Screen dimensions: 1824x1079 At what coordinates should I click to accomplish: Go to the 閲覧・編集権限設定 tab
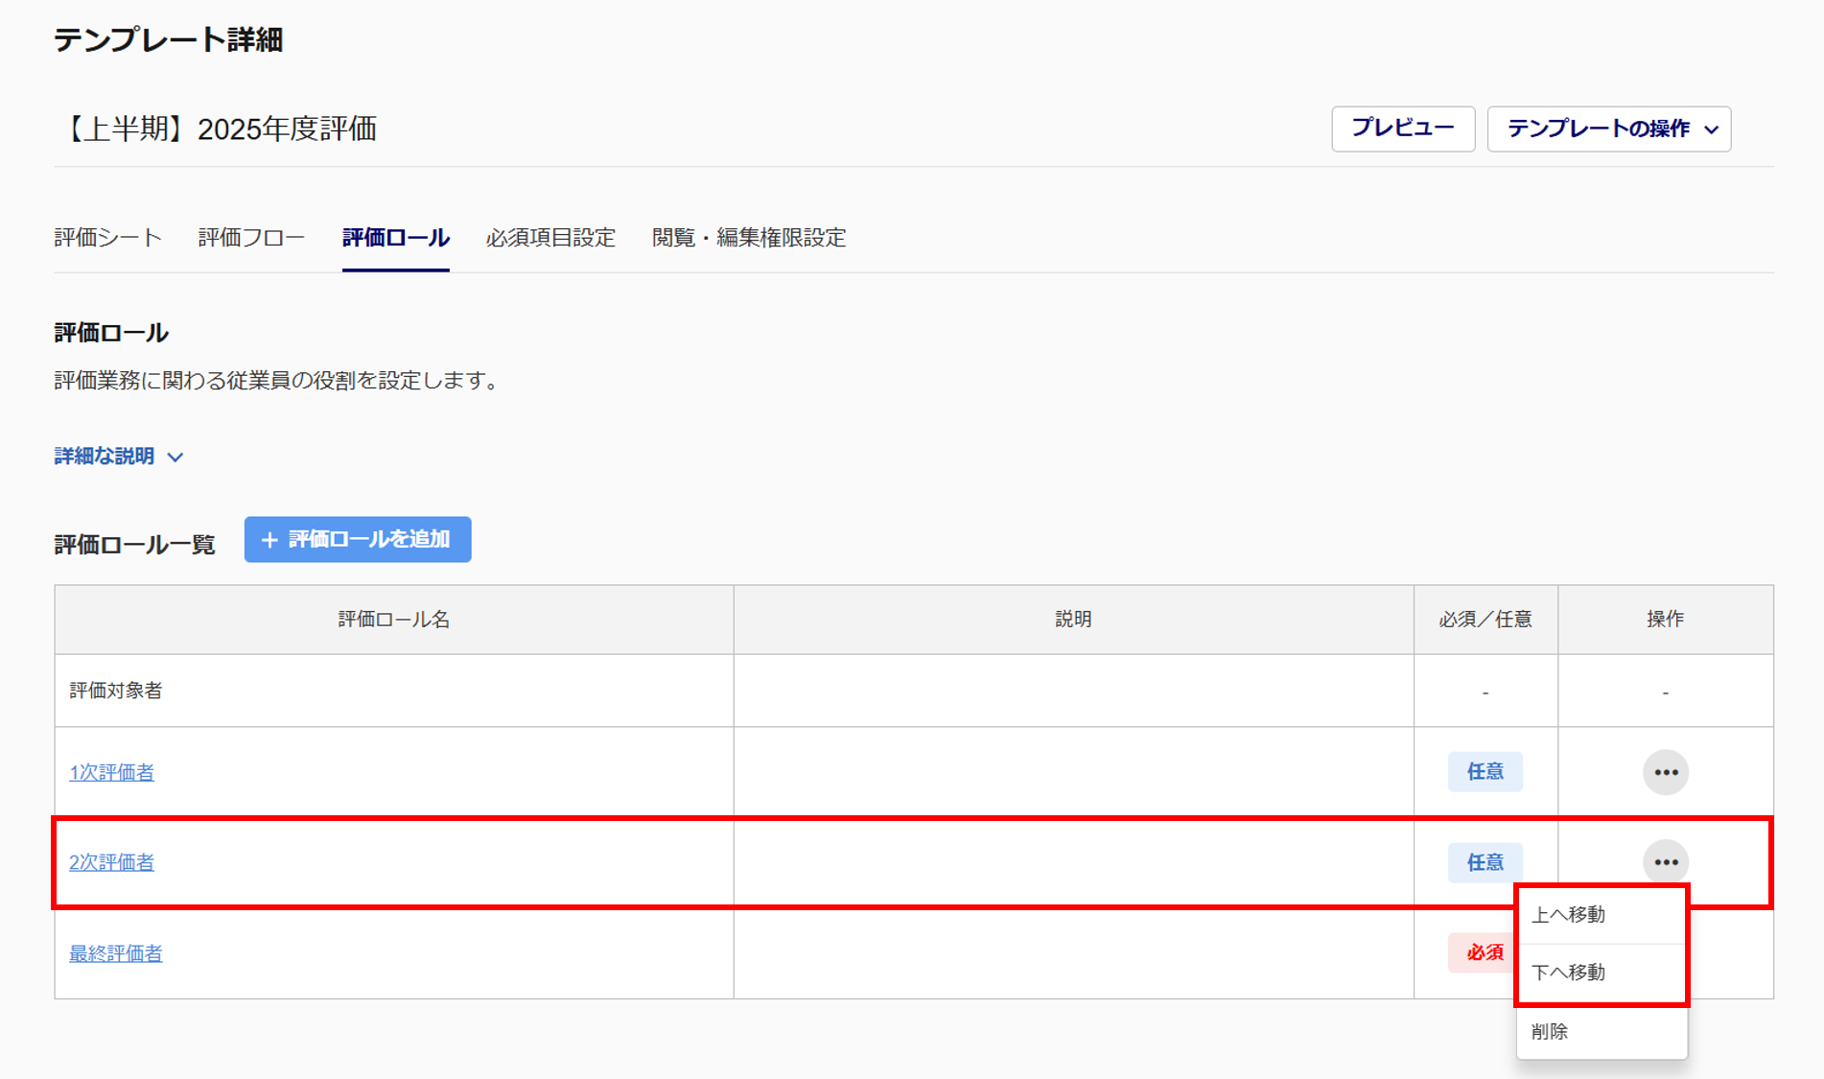click(x=749, y=238)
